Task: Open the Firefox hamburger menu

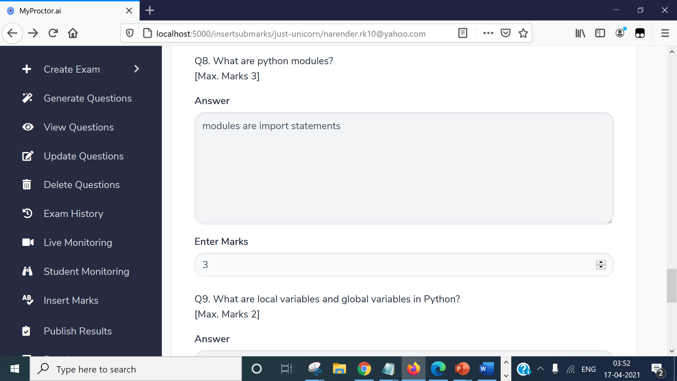Action: click(x=665, y=33)
